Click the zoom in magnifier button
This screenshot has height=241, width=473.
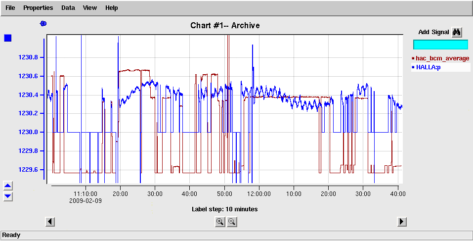click(220, 222)
